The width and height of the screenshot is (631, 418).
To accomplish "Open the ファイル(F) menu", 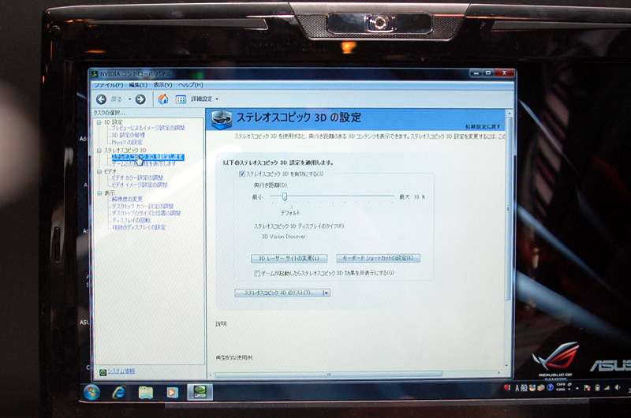I will click(109, 84).
